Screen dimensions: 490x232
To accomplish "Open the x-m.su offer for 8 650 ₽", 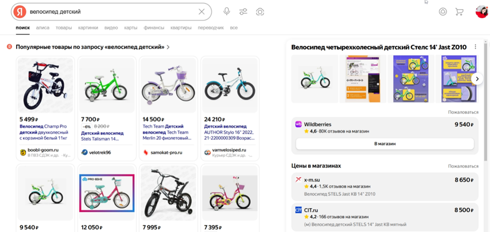I will (385, 187).
